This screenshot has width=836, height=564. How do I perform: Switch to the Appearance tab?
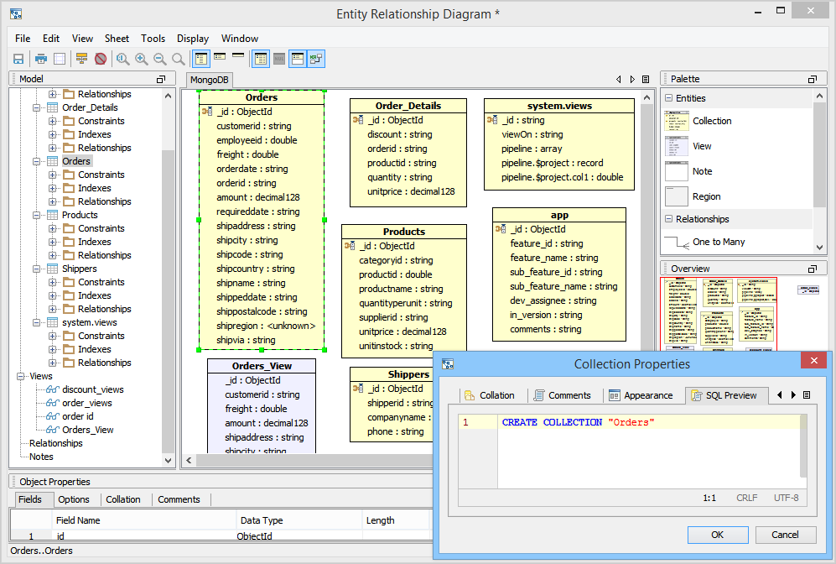(x=640, y=395)
